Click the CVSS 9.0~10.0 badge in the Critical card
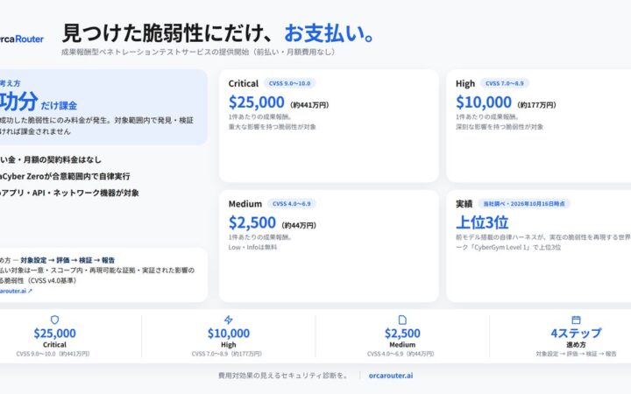Screen dimensions: 631x394 (x=290, y=83)
